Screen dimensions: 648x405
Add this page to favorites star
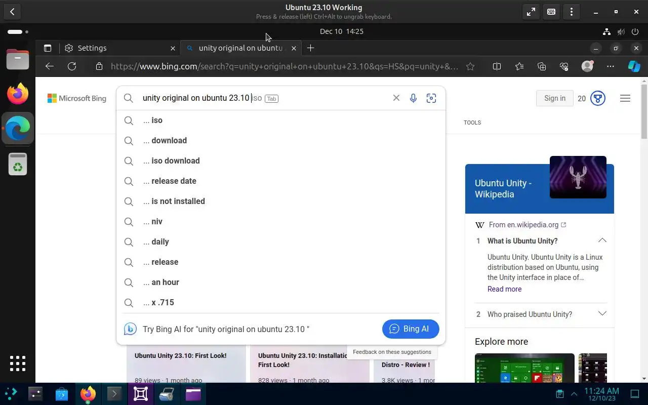(470, 66)
